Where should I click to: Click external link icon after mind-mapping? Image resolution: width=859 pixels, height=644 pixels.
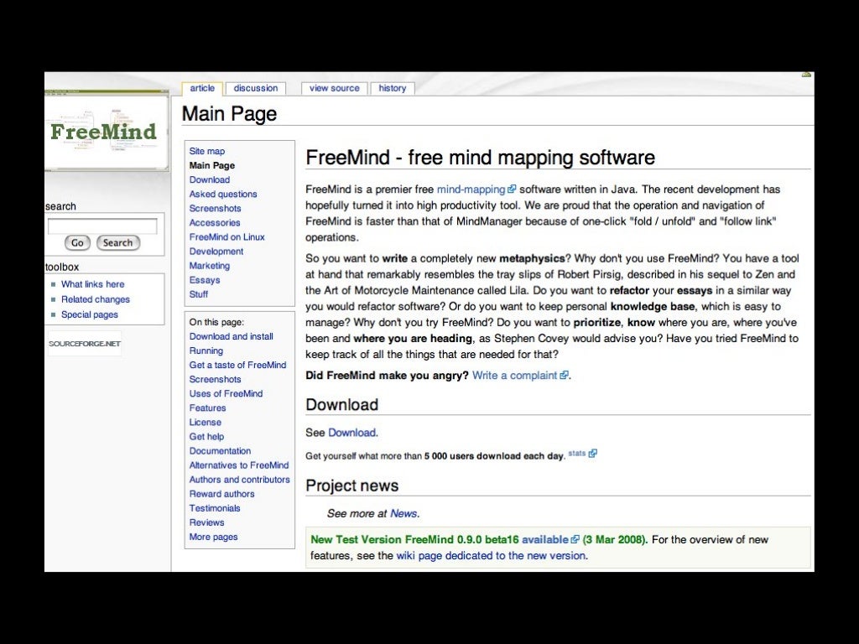tap(512, 190)
